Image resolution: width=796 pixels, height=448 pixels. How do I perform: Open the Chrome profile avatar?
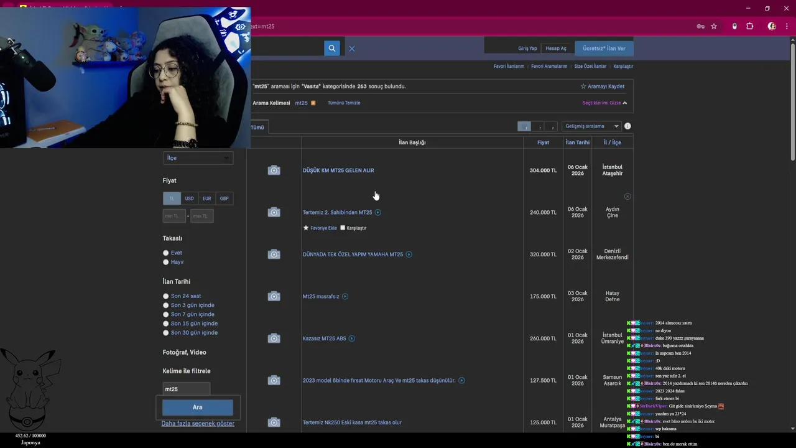[x=772, y=26]
